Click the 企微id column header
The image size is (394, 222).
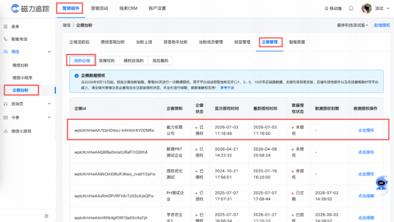pyautogui.click(x=80, y=109)
